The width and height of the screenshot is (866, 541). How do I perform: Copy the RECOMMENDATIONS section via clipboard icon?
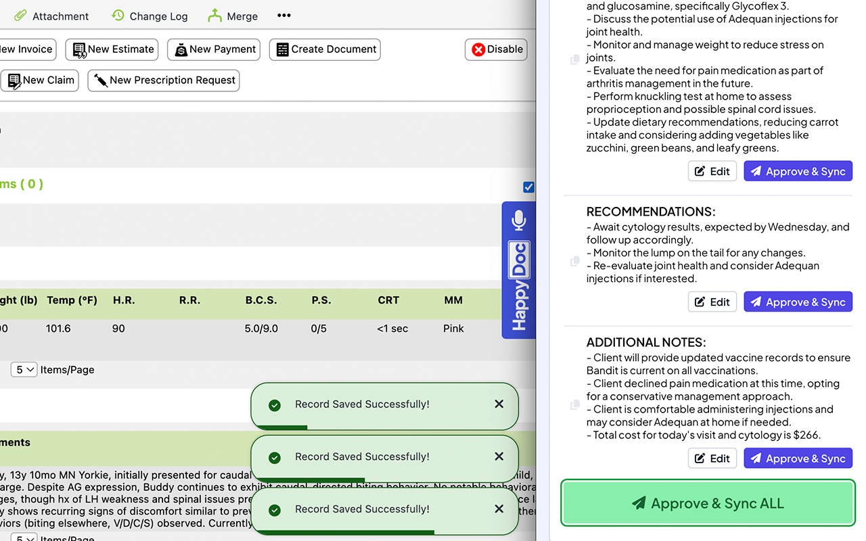574,262
